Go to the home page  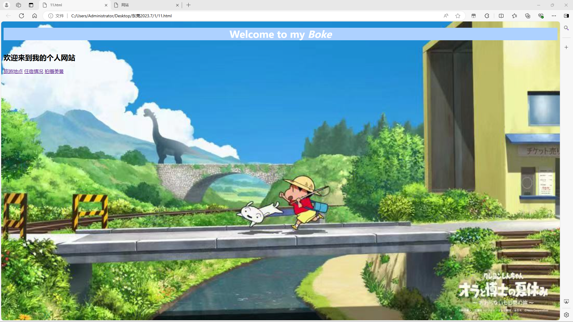coord(35,16)
